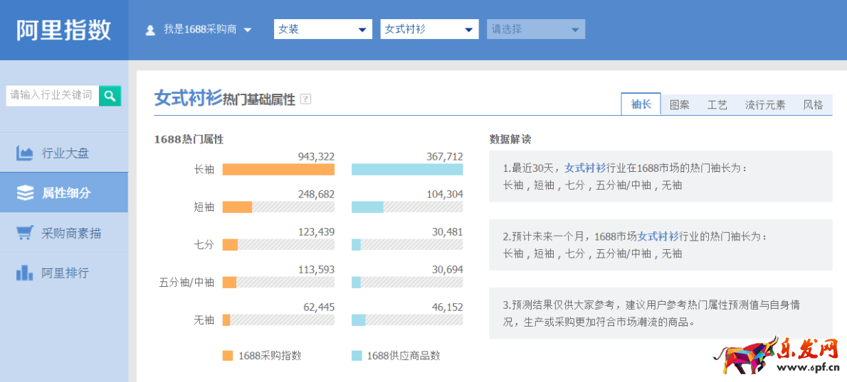847x382 pixels.
Task: Click the 长袖 row label
Action: (x=204, y=169)
